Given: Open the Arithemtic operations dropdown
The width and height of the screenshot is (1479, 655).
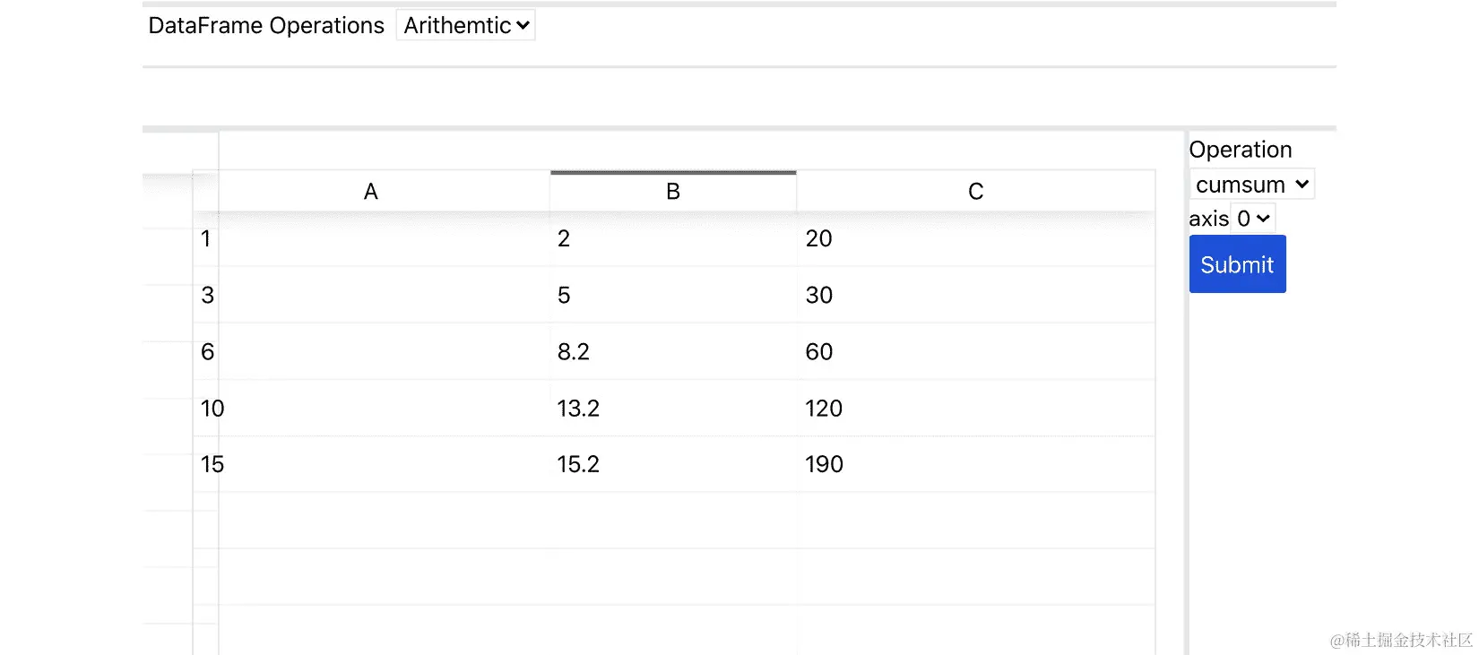Looking at the screenshot, I should 465,25.
